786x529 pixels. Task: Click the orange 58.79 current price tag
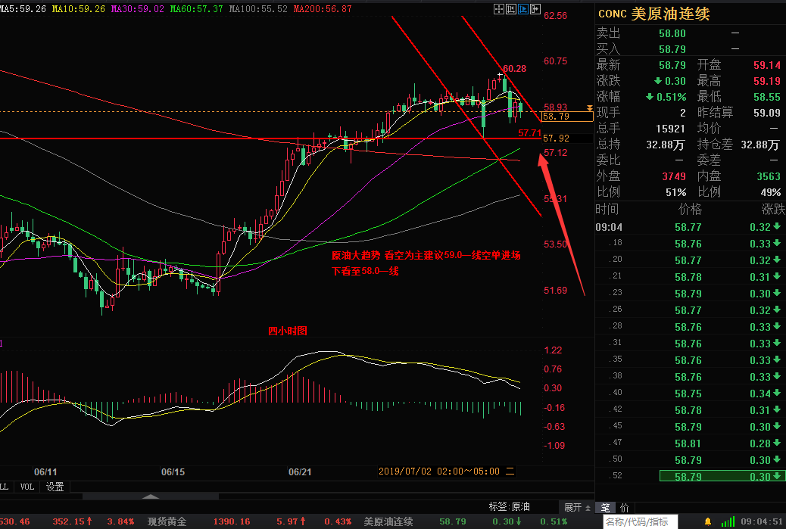[x=567, y=117]
